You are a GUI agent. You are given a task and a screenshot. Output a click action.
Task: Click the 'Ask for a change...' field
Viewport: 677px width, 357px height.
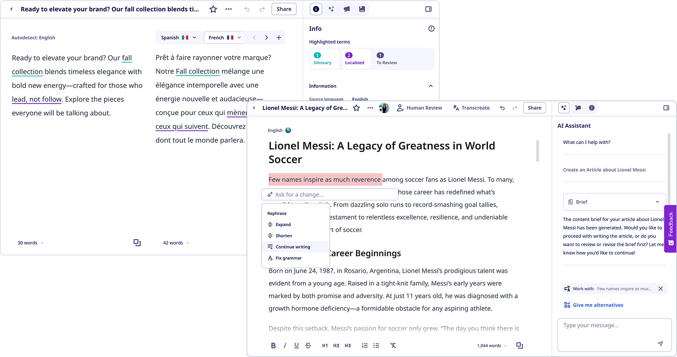click(330, 195)
